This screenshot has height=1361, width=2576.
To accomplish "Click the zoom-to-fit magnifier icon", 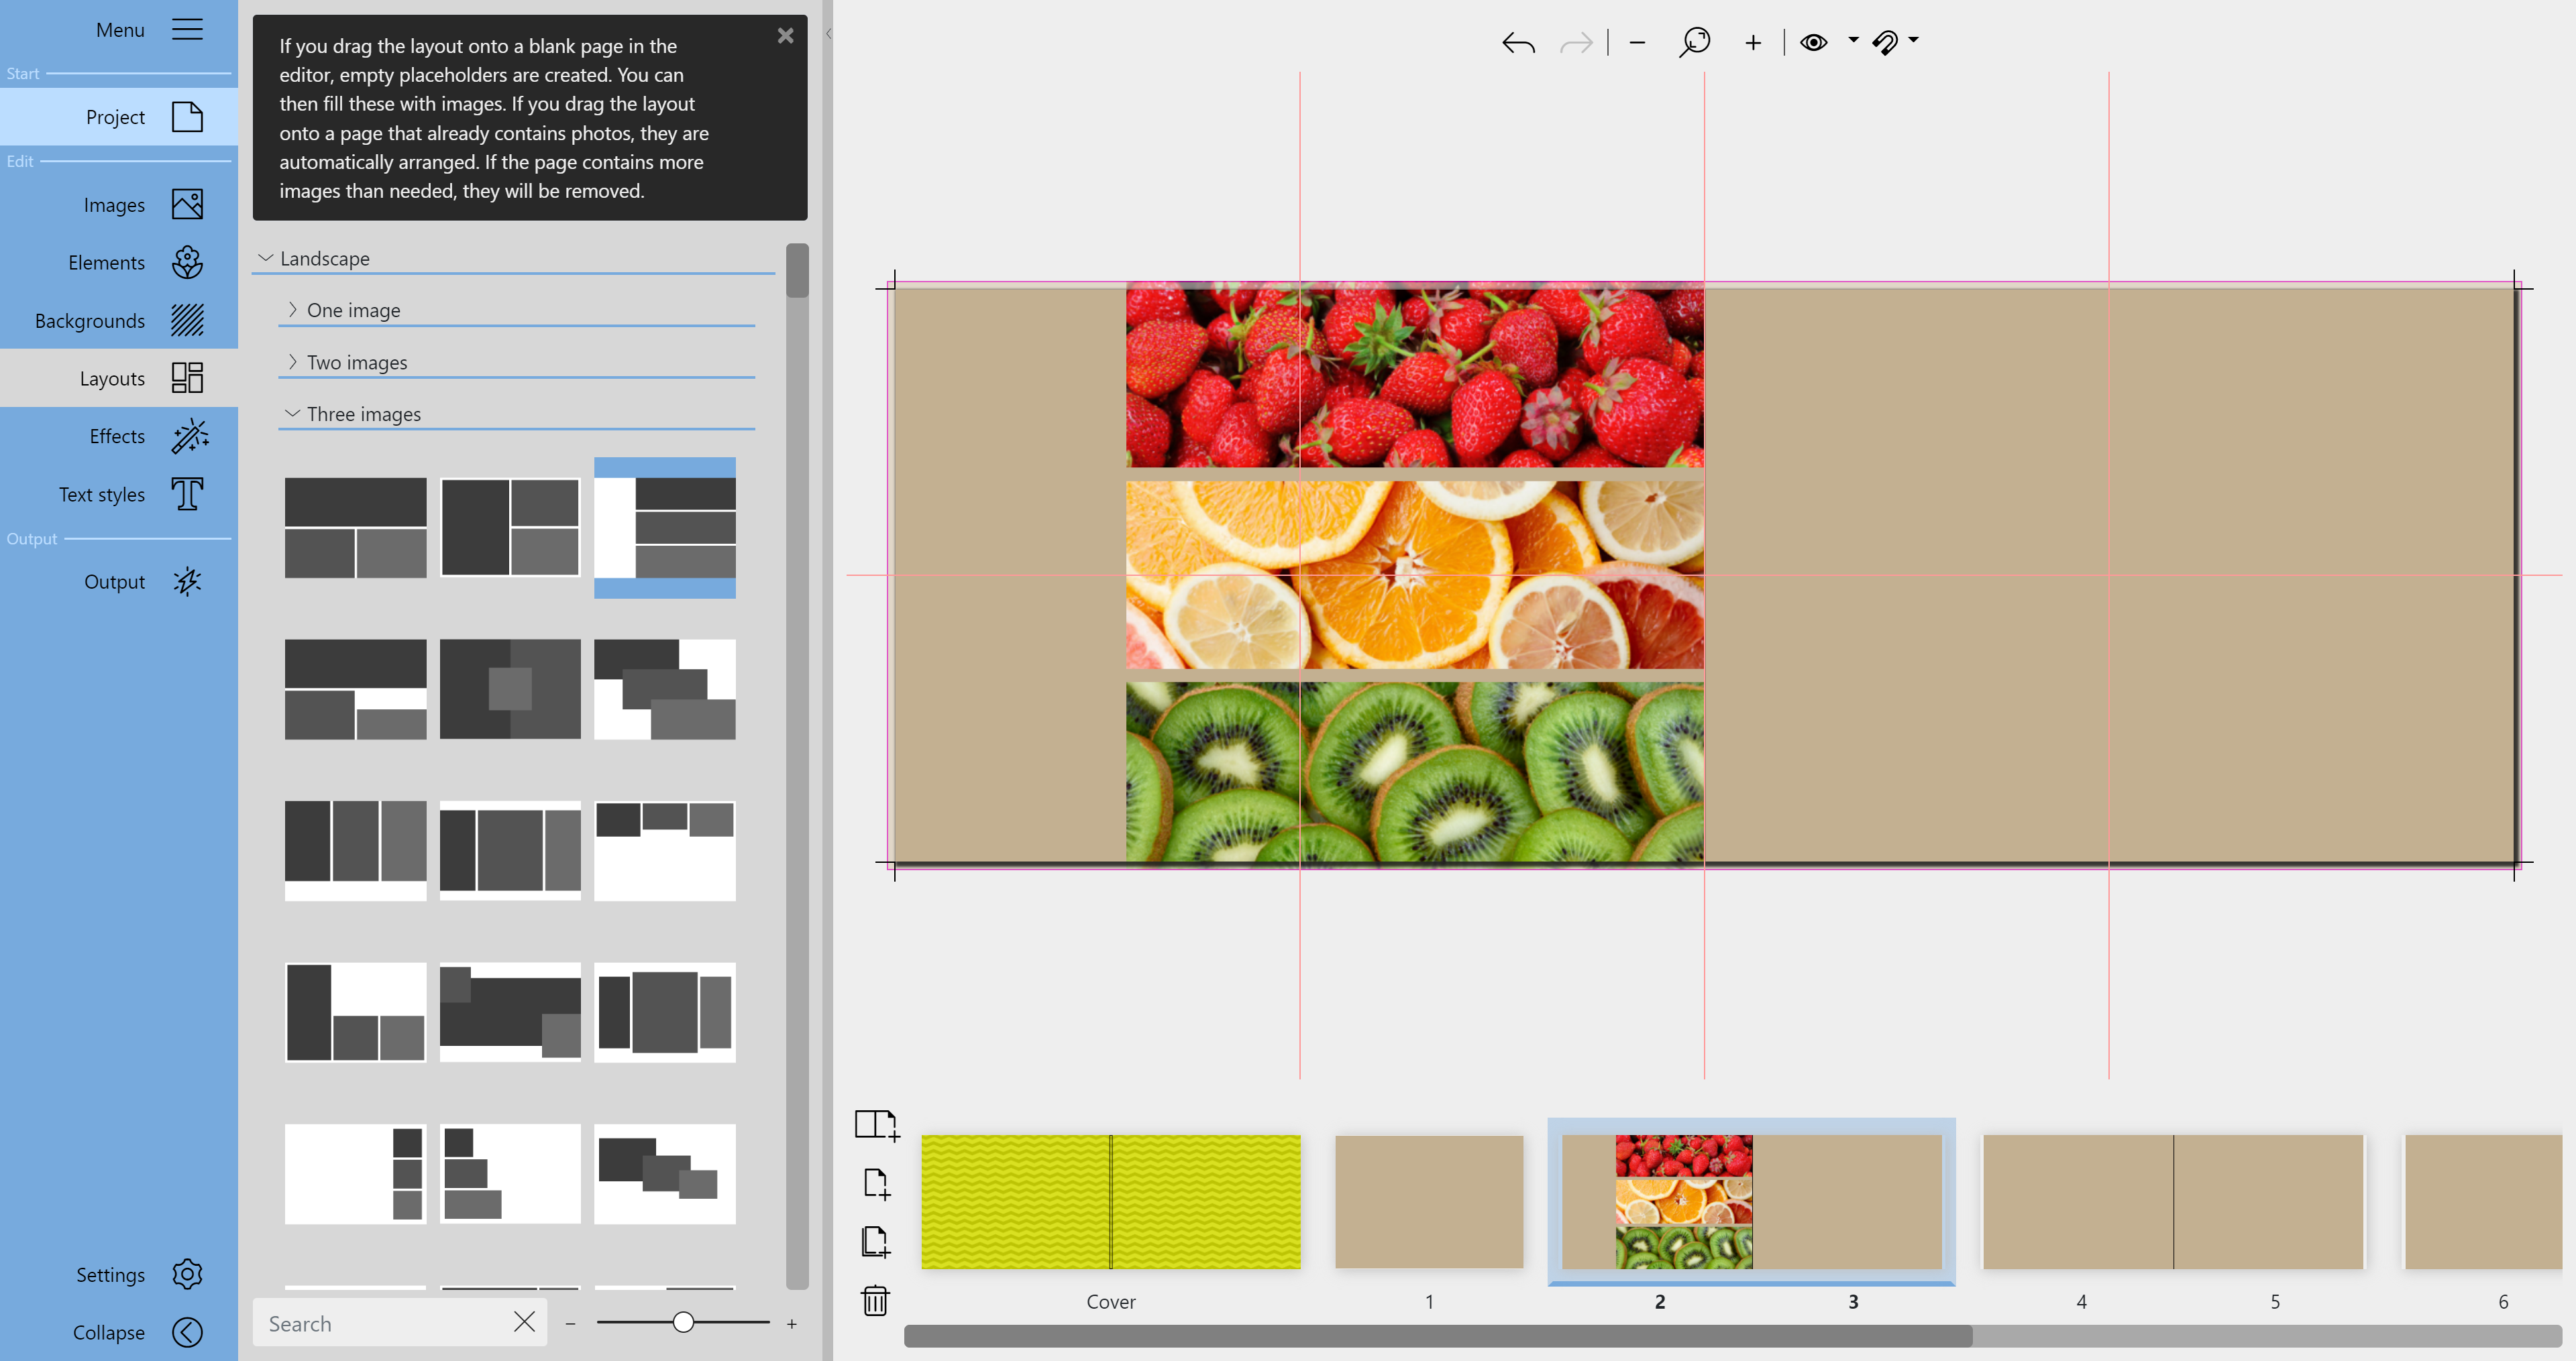I will [1694, 43].
